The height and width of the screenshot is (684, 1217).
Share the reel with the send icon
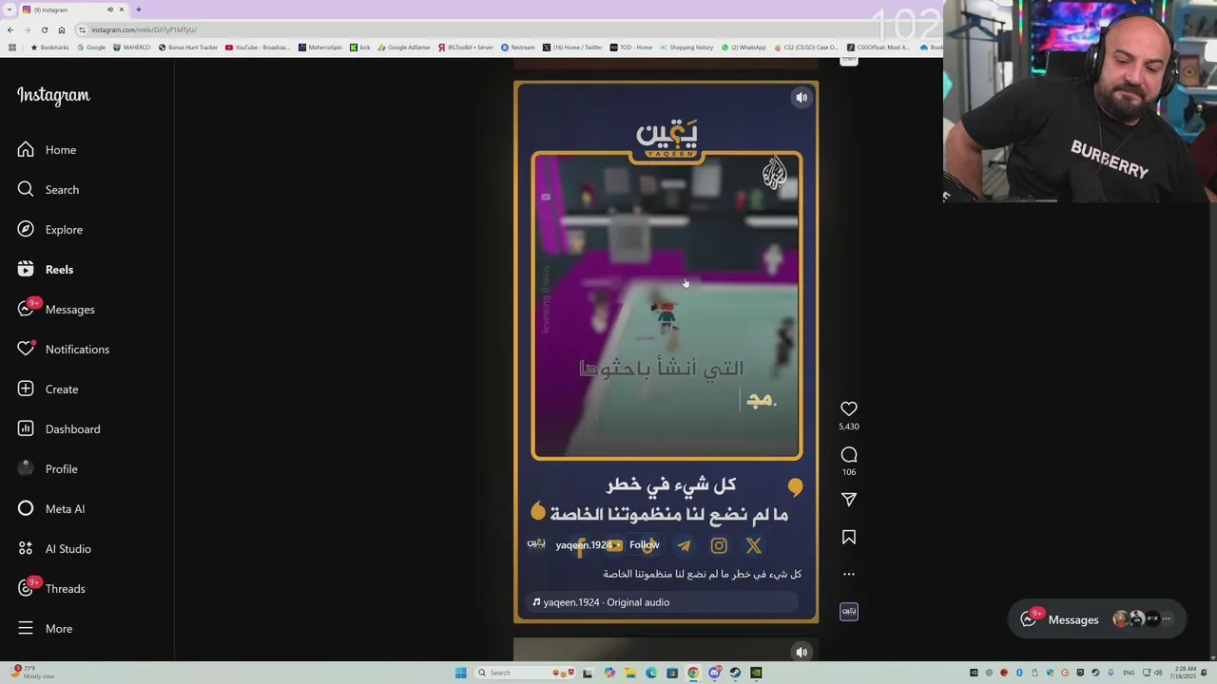(x=849, y=500)
